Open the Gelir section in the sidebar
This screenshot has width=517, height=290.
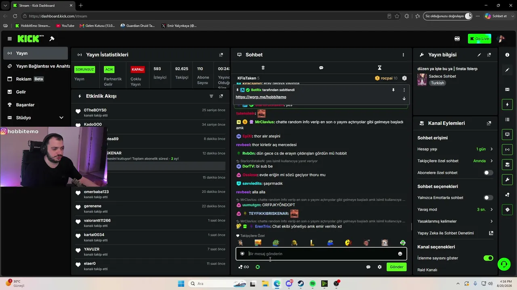pos(36,92)
